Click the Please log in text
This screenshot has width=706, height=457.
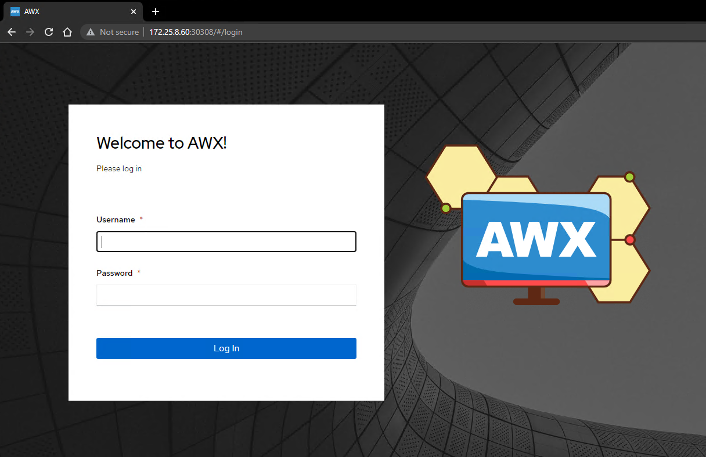pos(119,168)
